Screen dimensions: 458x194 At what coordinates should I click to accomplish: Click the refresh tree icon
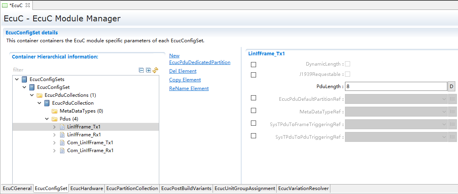point(155,70)
